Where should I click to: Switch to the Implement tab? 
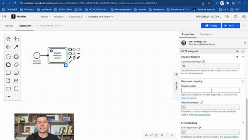25,26
